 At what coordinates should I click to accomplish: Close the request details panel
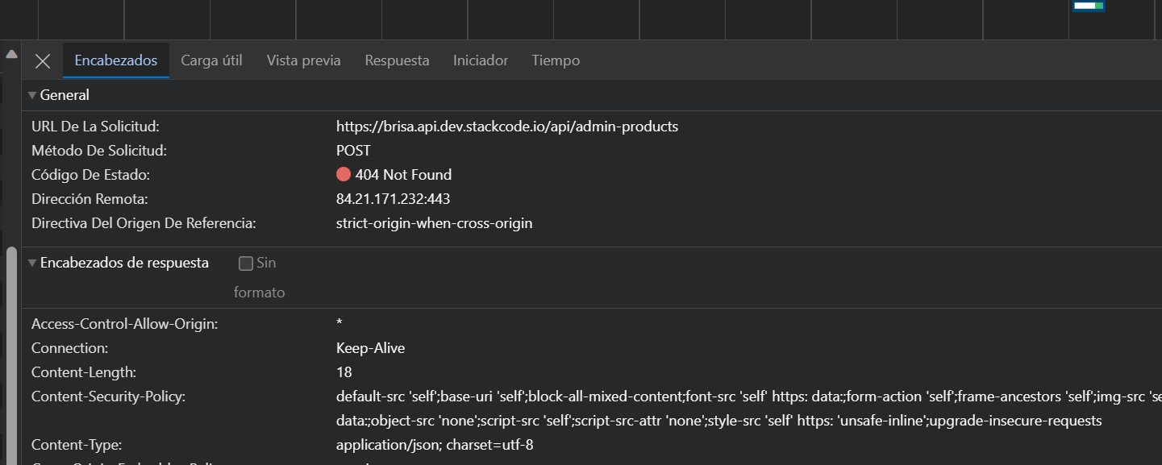pos(43,61)
